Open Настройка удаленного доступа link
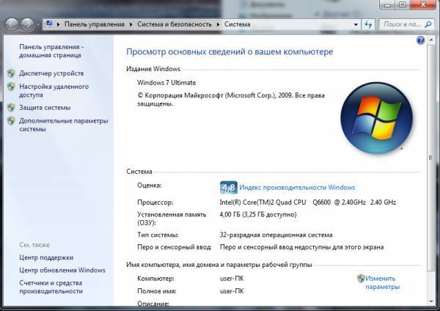The width and height of the screenshot is (440, 311). tap(51, 90)
